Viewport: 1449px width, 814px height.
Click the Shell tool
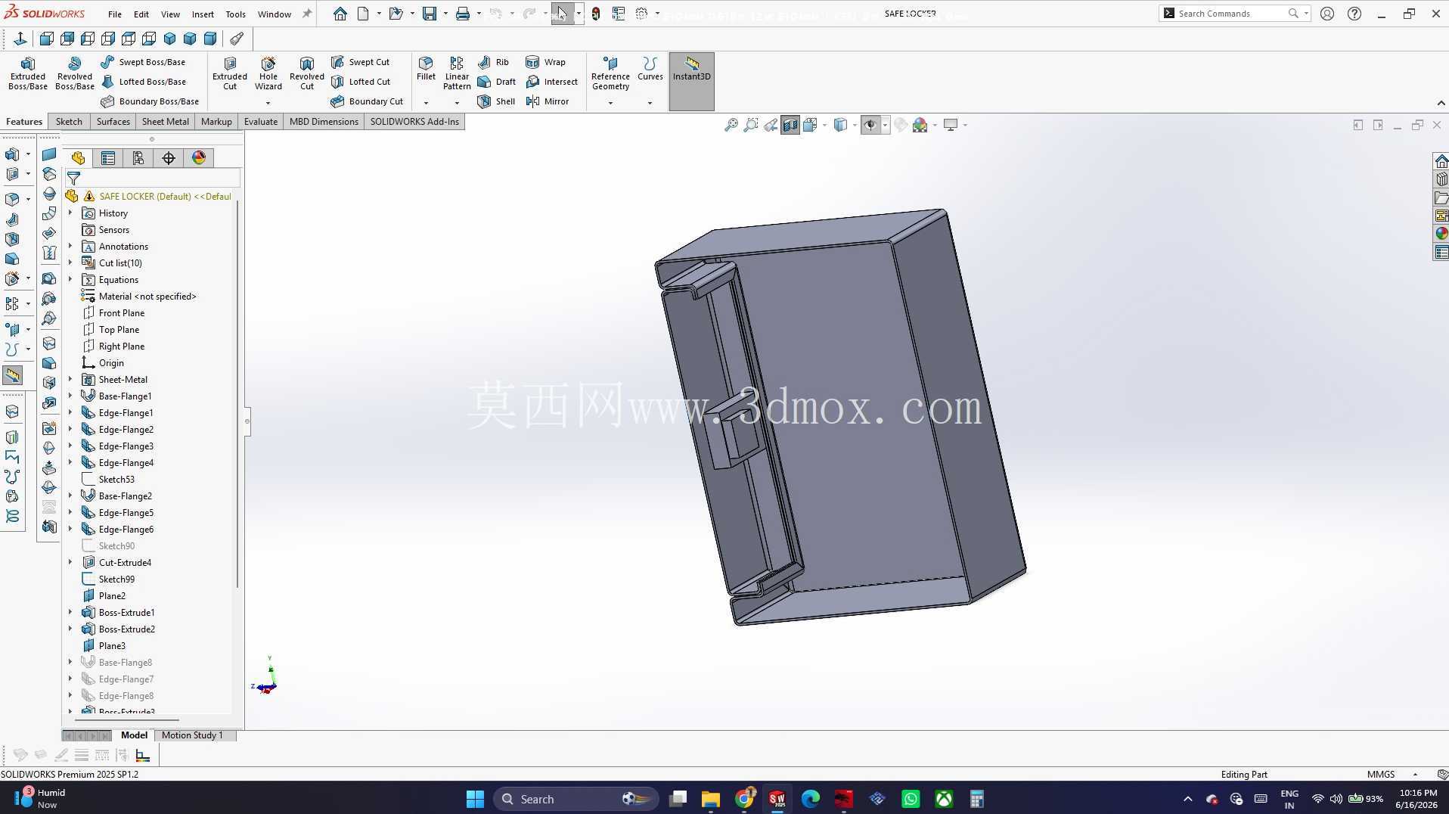[x=496, y=101]
